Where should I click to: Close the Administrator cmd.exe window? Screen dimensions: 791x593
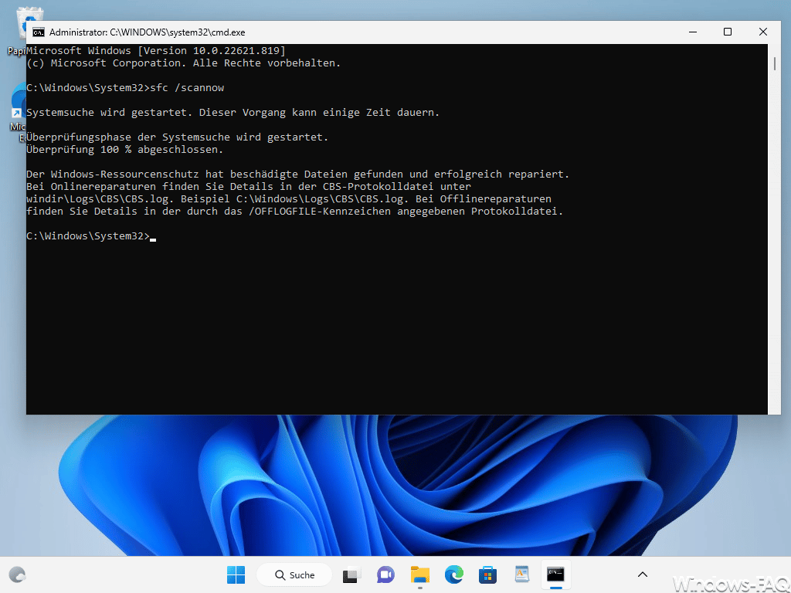[x=762, y=32]
